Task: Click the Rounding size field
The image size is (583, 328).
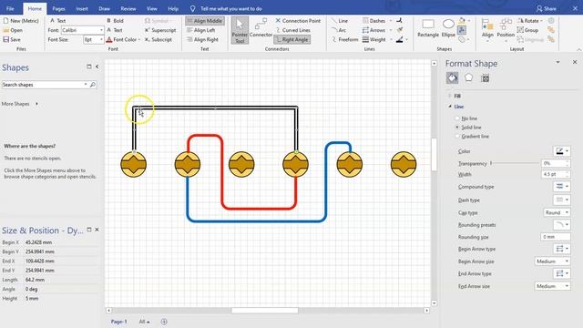Action: (555, 237)
